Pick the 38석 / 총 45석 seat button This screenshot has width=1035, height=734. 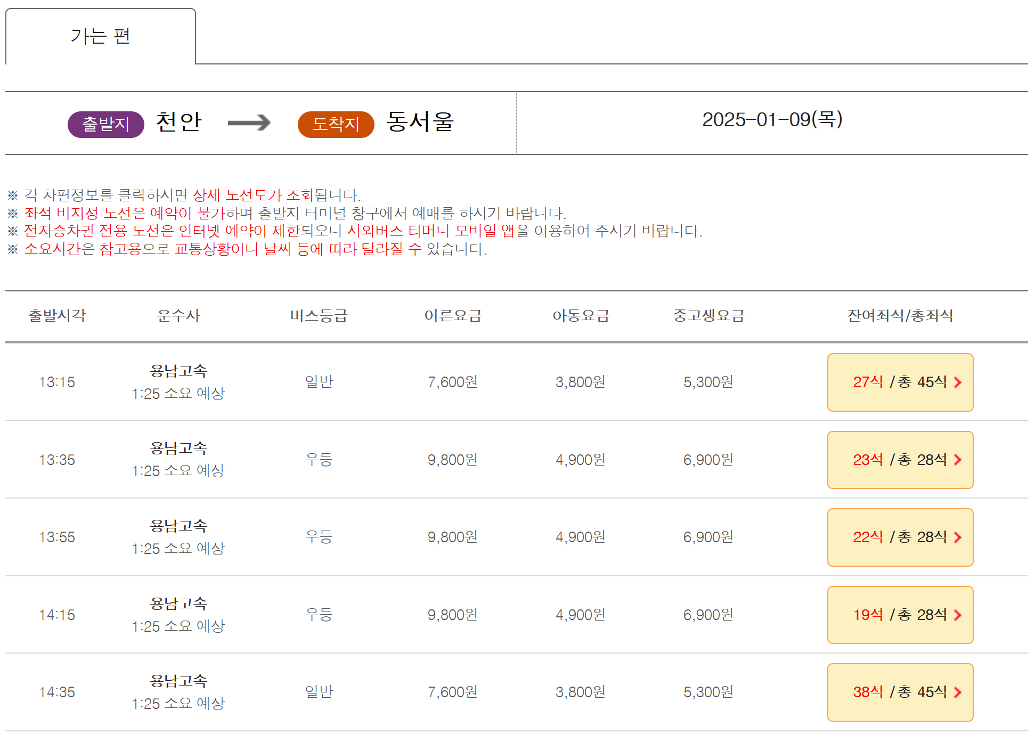[899, 692]
